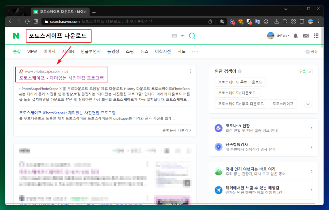Open browser downloads icon

277,21
